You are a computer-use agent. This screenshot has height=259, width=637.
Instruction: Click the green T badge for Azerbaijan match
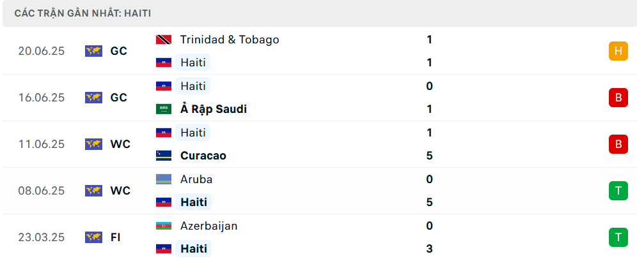click(x=618, y=237)
